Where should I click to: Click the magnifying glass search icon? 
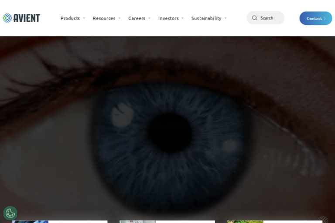(255, 18)
